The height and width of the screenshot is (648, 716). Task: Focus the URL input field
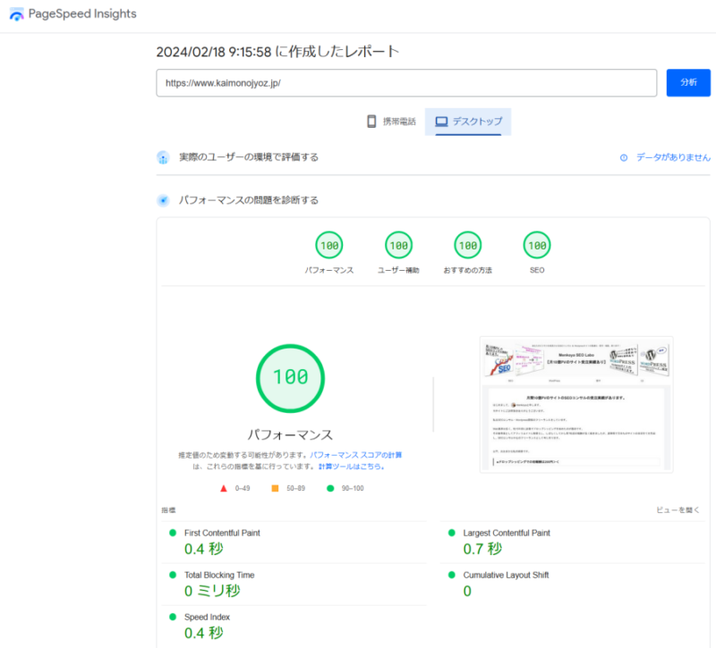pos(406,83)
